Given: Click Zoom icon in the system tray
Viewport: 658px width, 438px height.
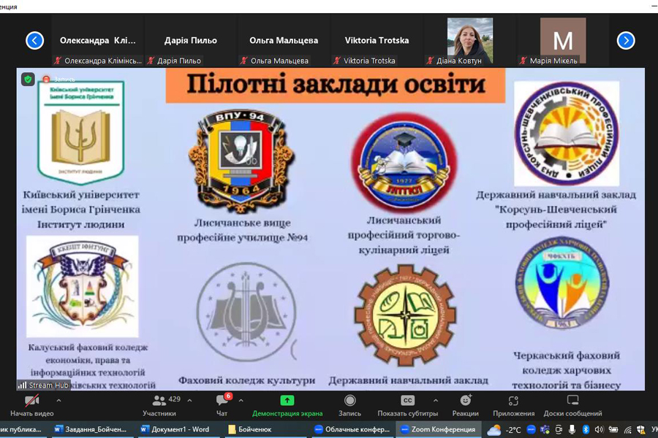Looking at the screenshot, I should (x=531, y=429).
